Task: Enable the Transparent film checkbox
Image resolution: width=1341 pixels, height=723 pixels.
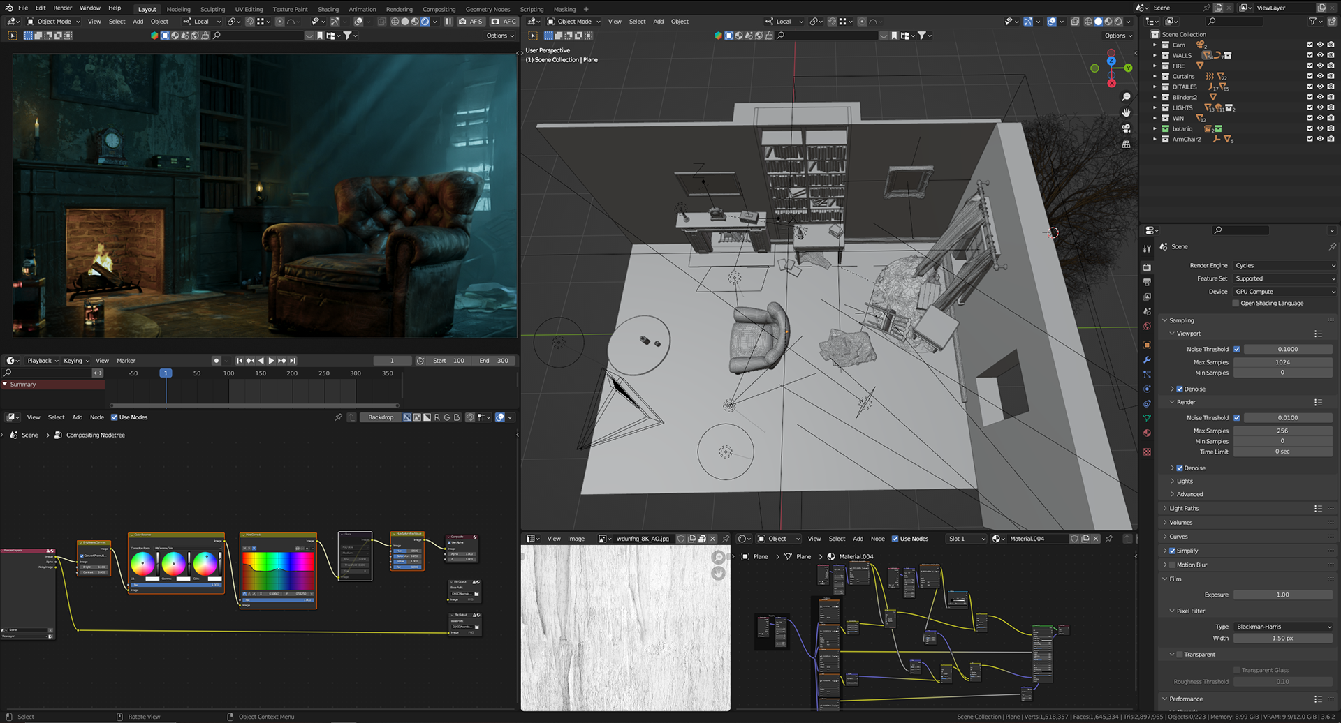Action: 1180,655
